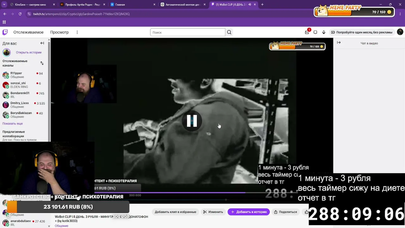
Task: Seek on the purple clip progress bar
Action: (169, 192)
